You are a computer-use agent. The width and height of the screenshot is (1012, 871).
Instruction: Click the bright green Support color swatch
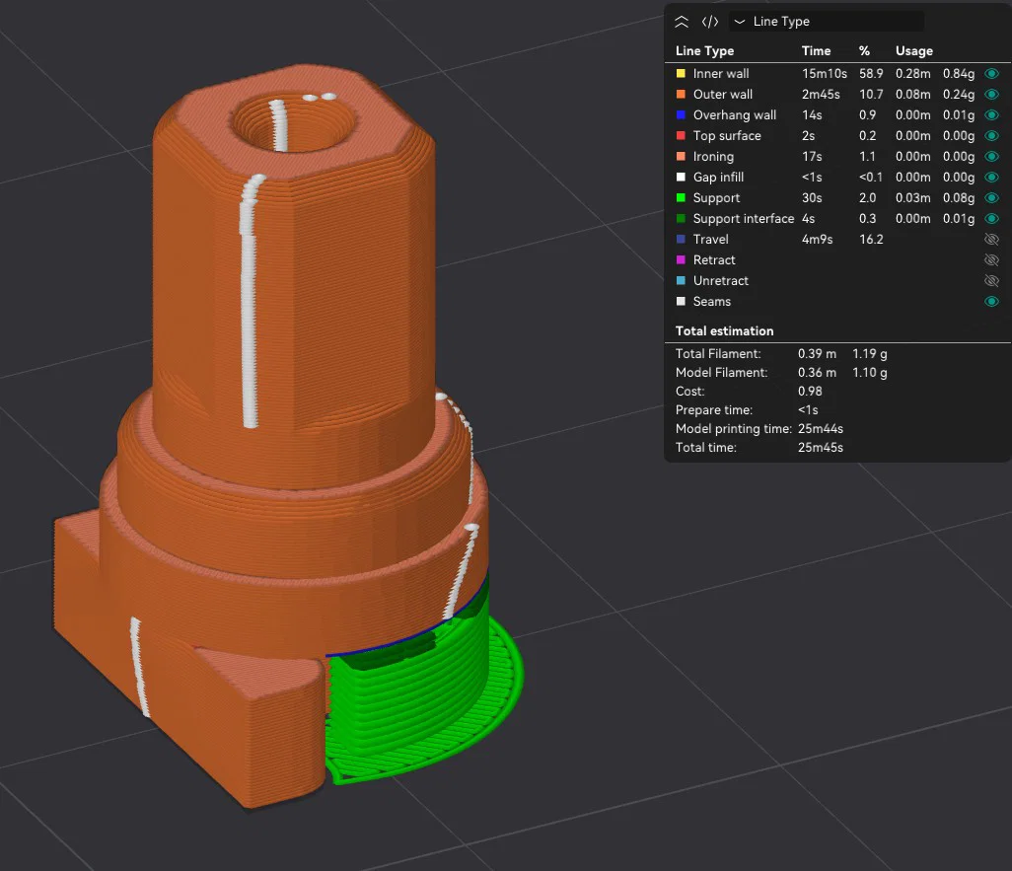681,197
